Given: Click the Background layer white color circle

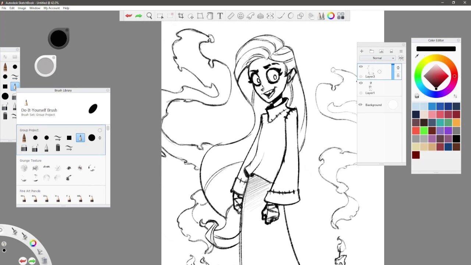Looking at the screenshot, I should (x=393, y=105).
